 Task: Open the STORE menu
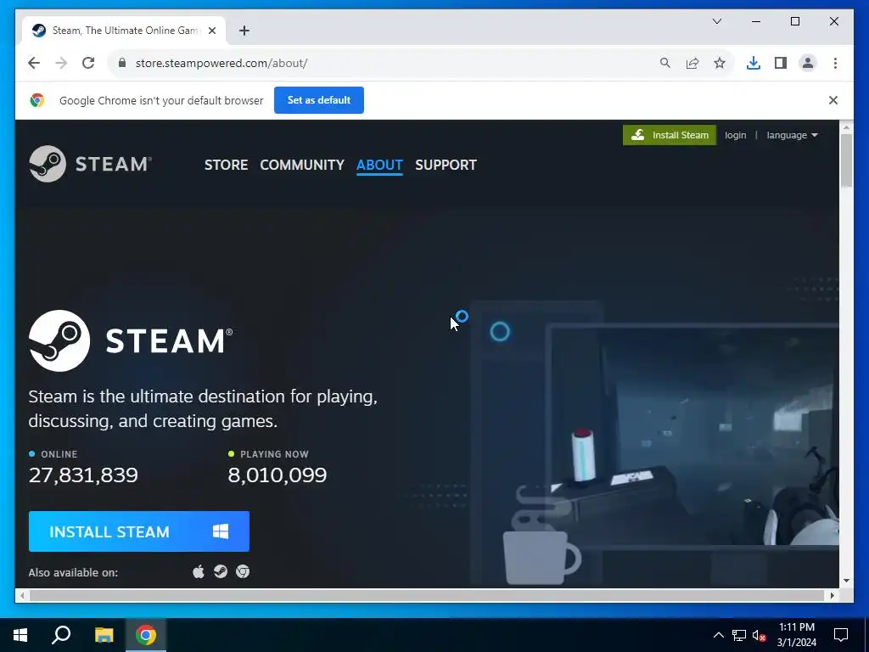(226, 165)
